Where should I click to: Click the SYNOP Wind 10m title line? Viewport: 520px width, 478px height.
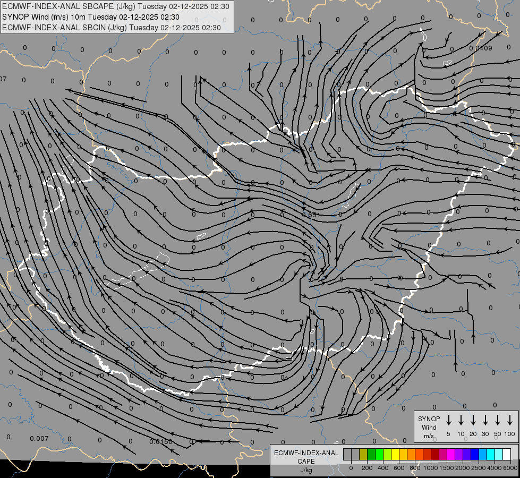(x=90, y=17)
